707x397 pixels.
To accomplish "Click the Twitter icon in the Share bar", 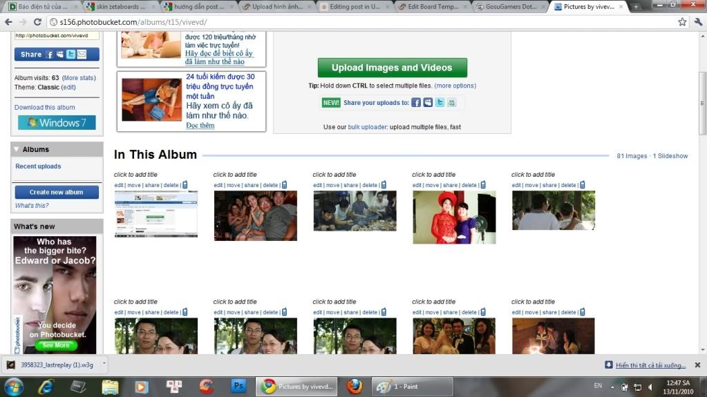I will [70, 55].
